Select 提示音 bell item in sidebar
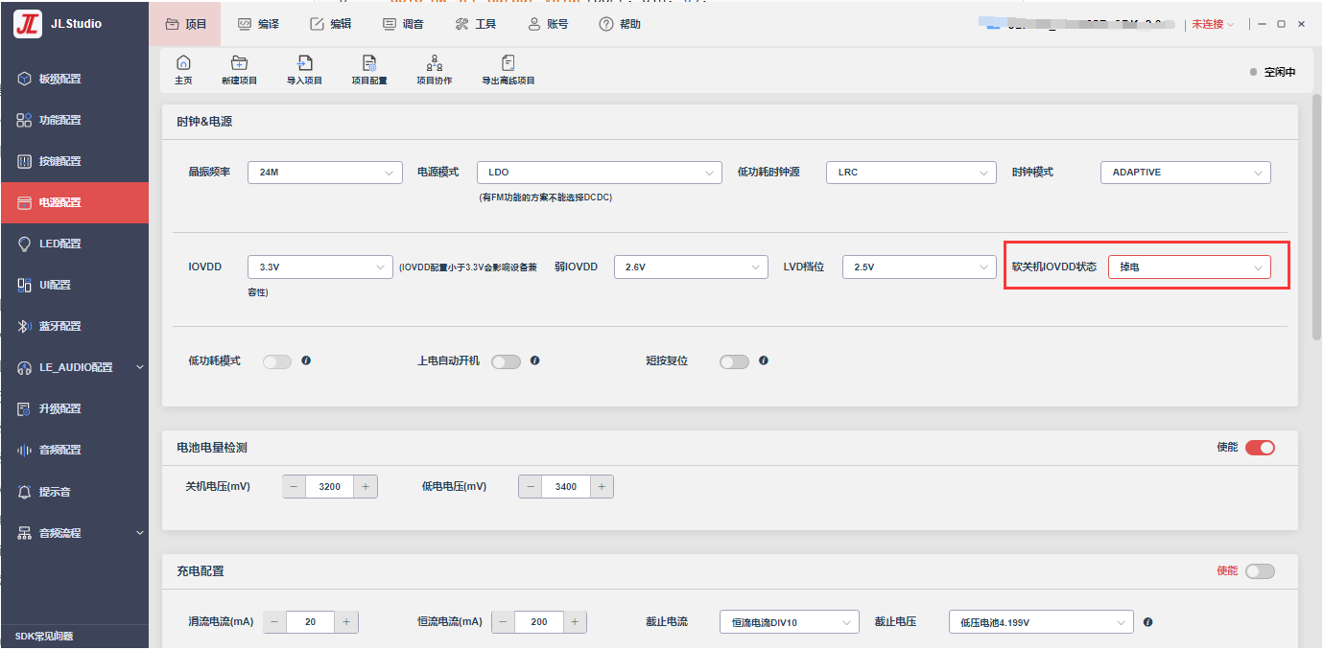The height and width of the screenshot is (650, 1324). (75, 492)
